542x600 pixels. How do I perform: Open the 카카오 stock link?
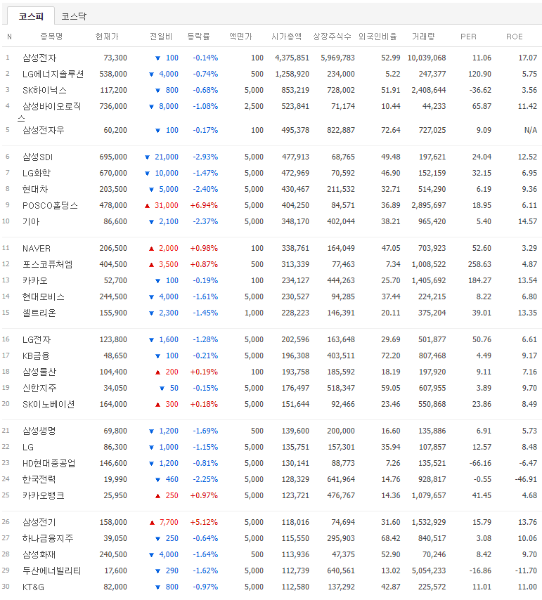click(x=35, y=280)
